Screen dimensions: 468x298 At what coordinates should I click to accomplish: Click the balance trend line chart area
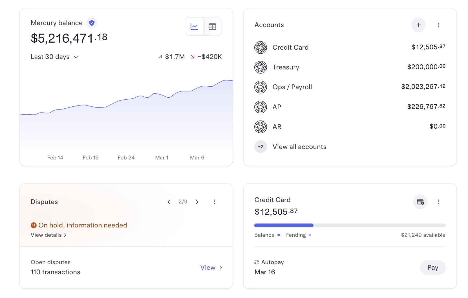pos(126,115)
